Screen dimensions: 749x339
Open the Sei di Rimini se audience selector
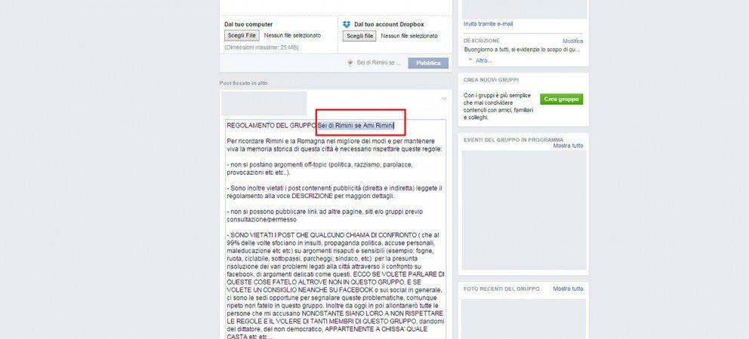379,63
